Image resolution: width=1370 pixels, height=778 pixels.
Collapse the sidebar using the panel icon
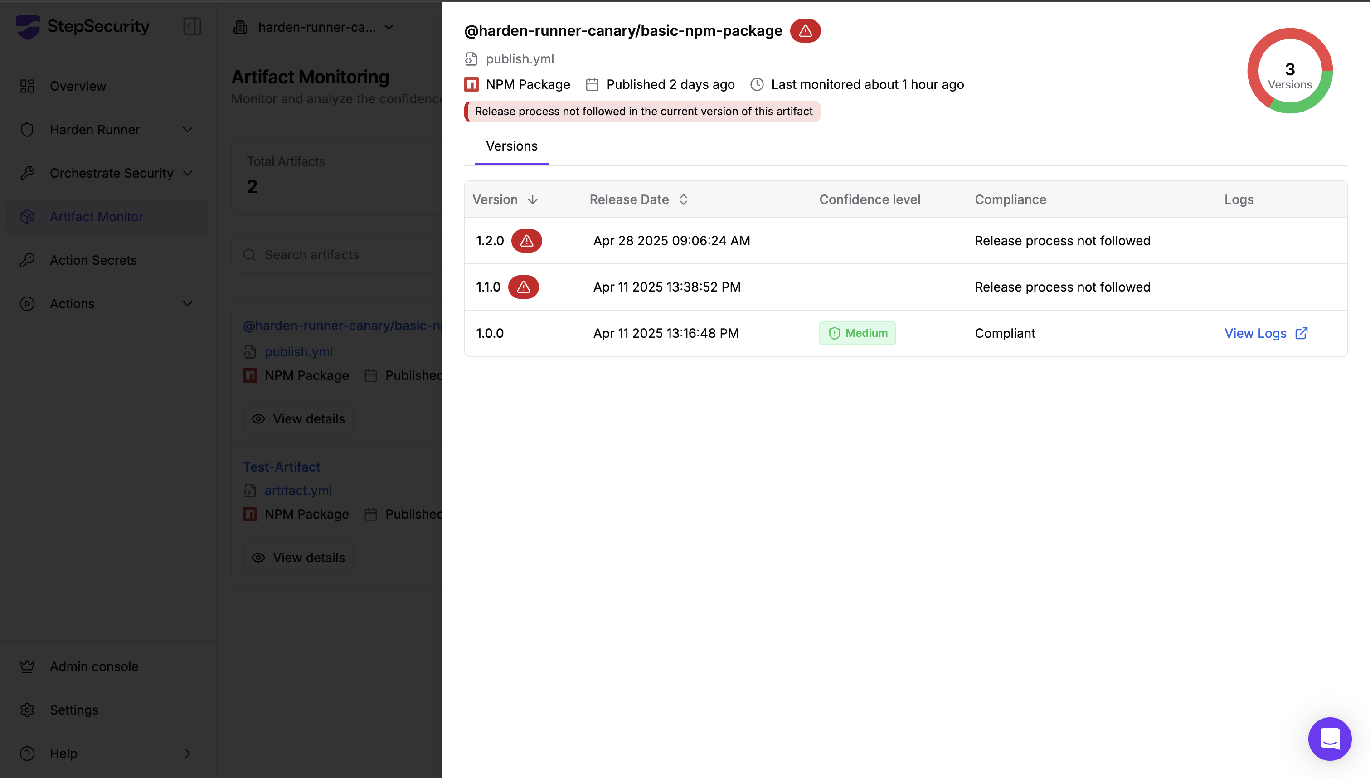[192, 26]
